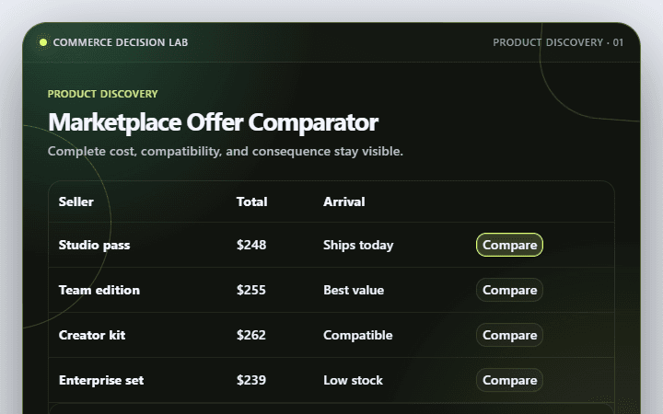Select the Enterprise set seller name
This screenshot has width=663, height=414.
coord(101,380)
